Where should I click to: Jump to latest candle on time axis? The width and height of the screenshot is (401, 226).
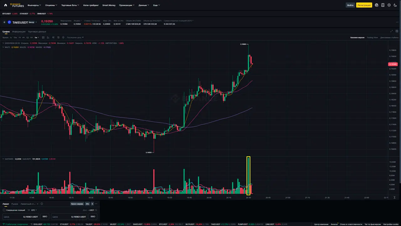pos(394,197)
